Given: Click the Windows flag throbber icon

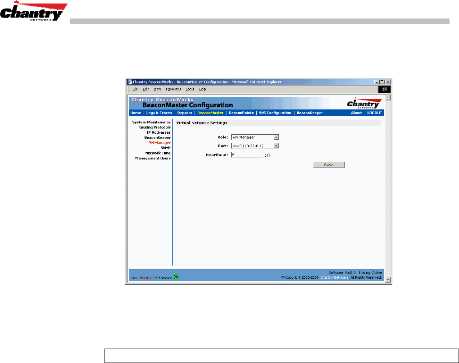Looking at the screenshot, I should point(384,89).
